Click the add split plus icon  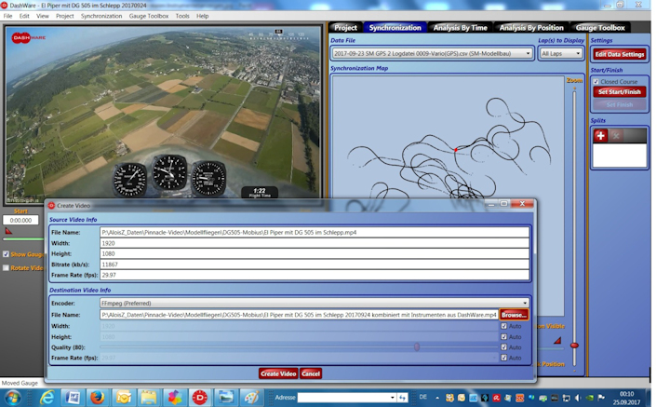pos(600,136)
